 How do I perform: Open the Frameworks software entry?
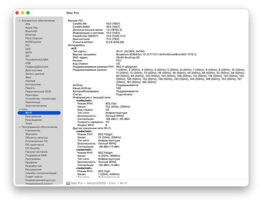click(x=33, y=131)
